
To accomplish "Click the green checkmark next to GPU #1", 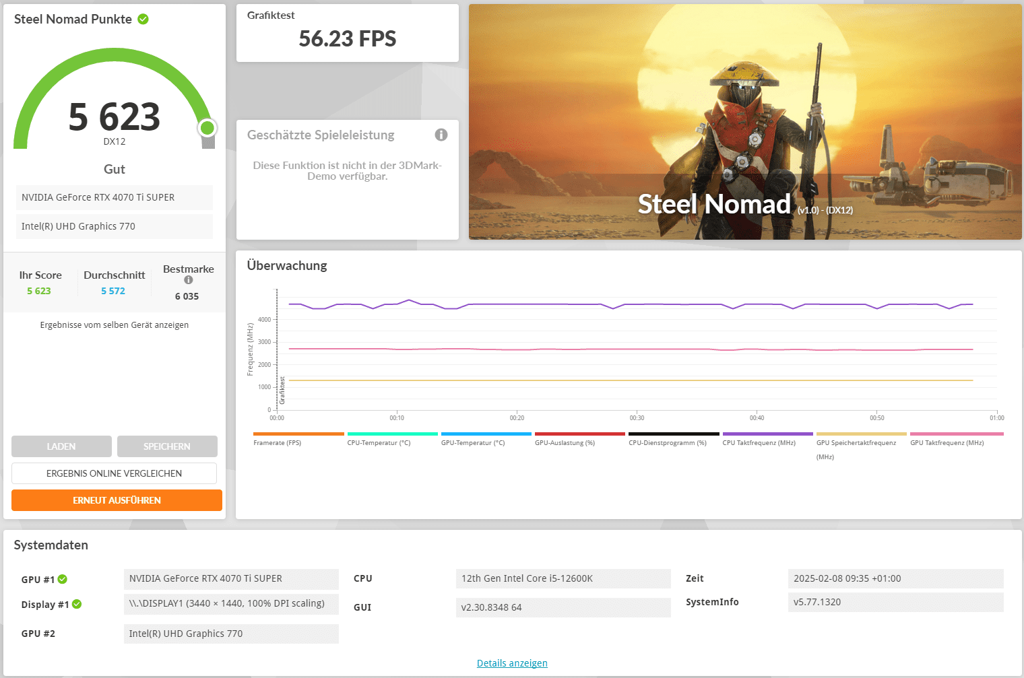I will [x=63, y=579].
